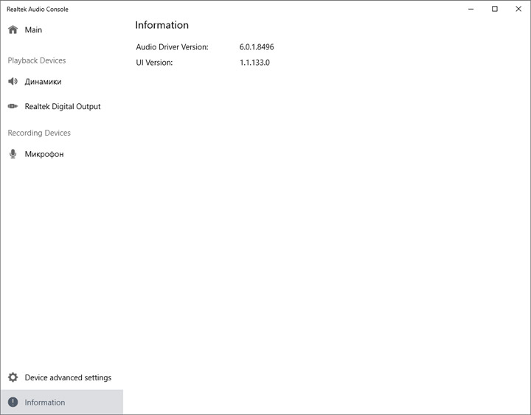The height and width of the screenshot is (415, 531).
Task: Click the gear icon for advanced settings
Action: point(13,377)
